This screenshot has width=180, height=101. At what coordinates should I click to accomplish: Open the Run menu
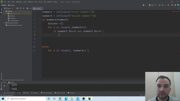pyautogui.click(x=36, y=2)
